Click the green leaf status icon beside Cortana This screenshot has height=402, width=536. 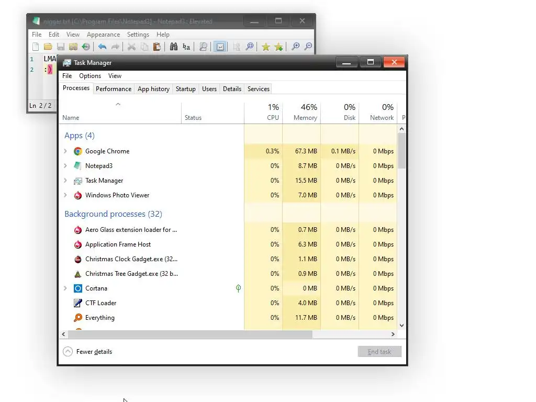pos(238,288)
